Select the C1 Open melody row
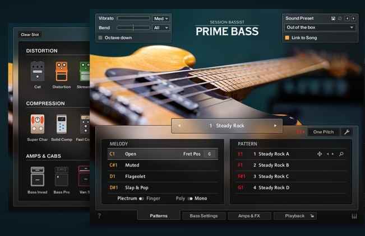 pos(163,154)
